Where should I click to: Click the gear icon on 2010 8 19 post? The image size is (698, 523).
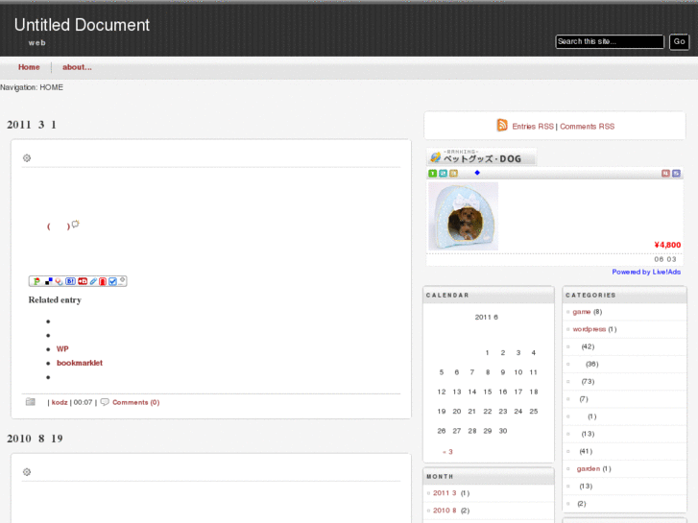click(x=27, y=472)
